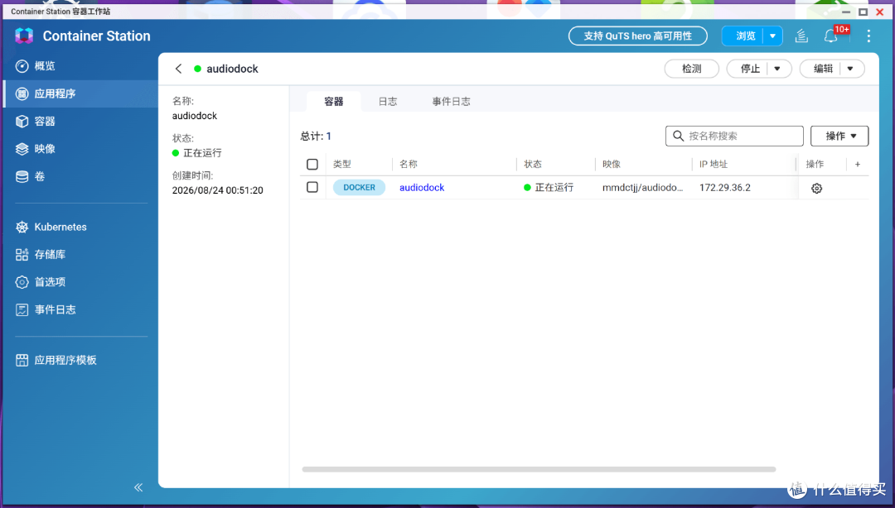Expand the 停止 dropdown arrow

(777, 69)
